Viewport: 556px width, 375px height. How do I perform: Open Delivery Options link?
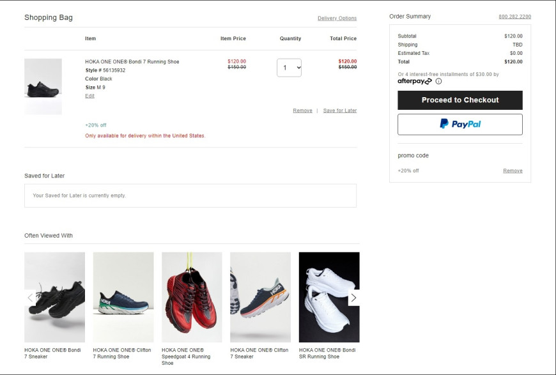pyautogui.click(x=337, y=18)
